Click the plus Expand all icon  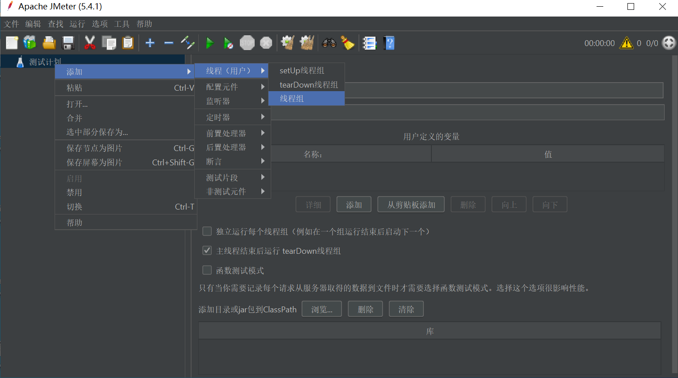[x=150, y=43]
